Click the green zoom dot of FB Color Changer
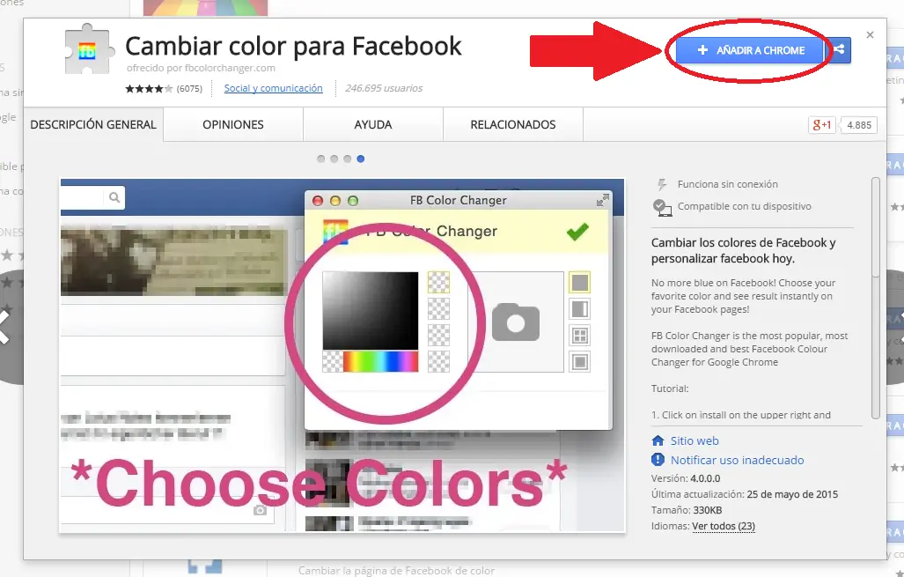This screenshot has height=577, width=904. tap(353, 201)
